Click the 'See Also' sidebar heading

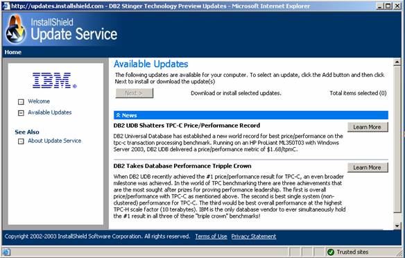pos(27,132)
